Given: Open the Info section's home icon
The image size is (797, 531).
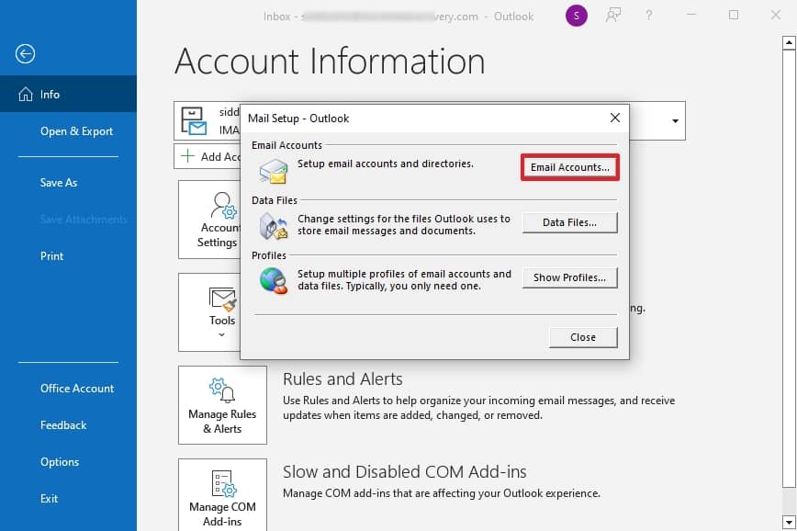Looking at the screenshot, I should [26, 94].
